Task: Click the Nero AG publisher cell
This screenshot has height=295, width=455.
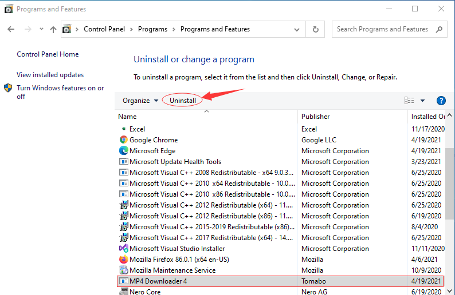Action: [x=314, y=292]
